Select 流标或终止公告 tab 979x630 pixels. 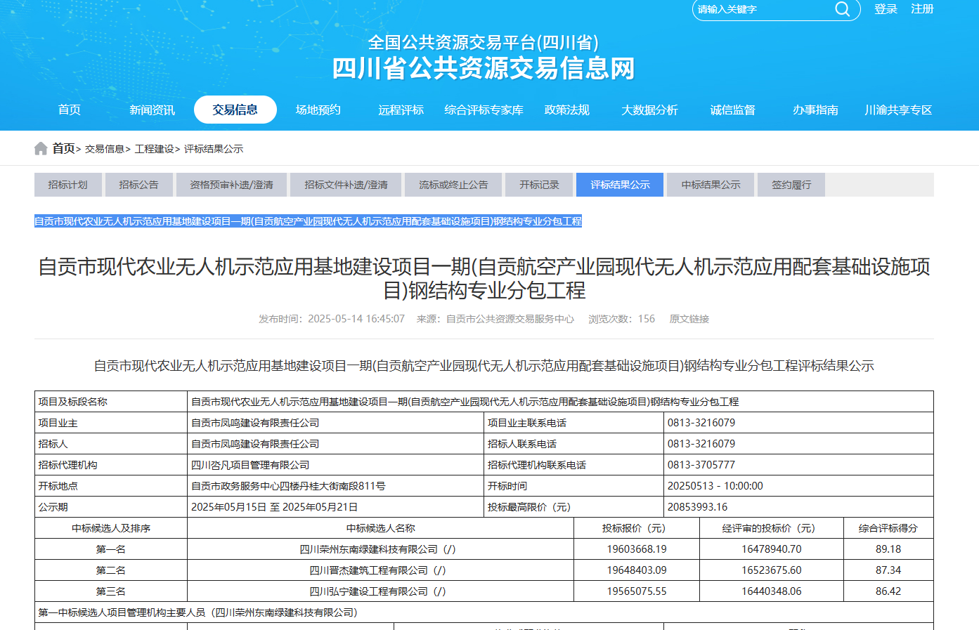(453, 185)
